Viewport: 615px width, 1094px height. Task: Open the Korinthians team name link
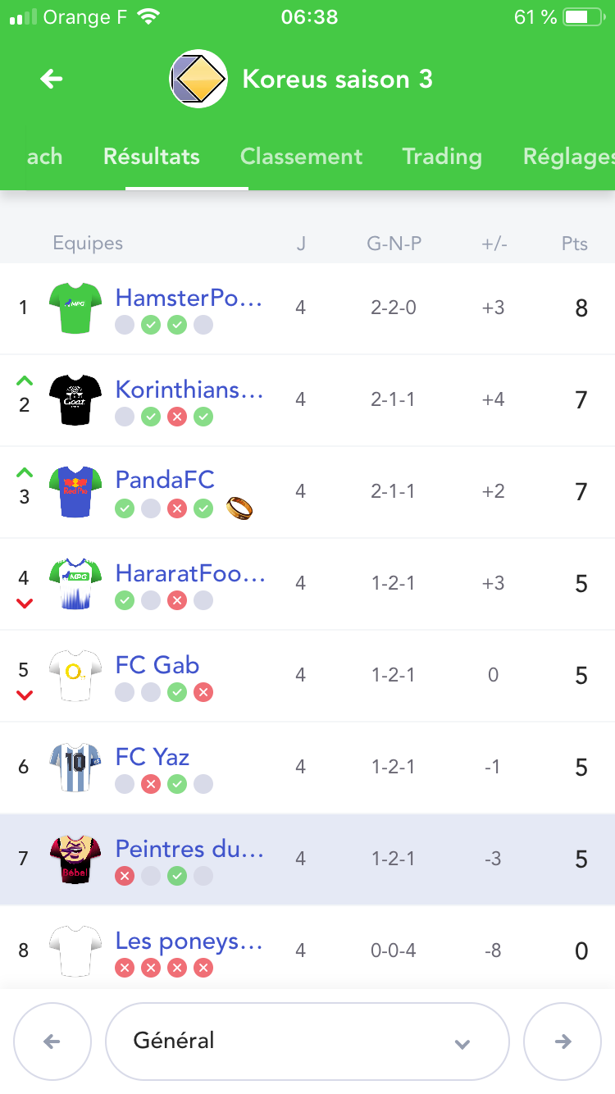point(189,390)
